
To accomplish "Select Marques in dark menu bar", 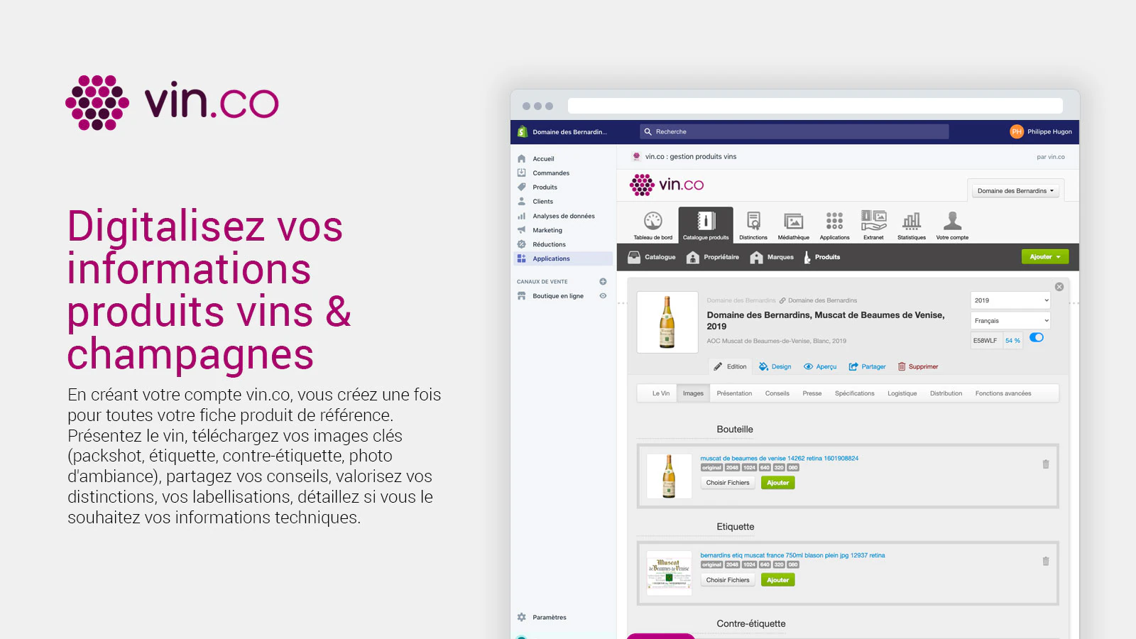I will (x=772, y=257).
